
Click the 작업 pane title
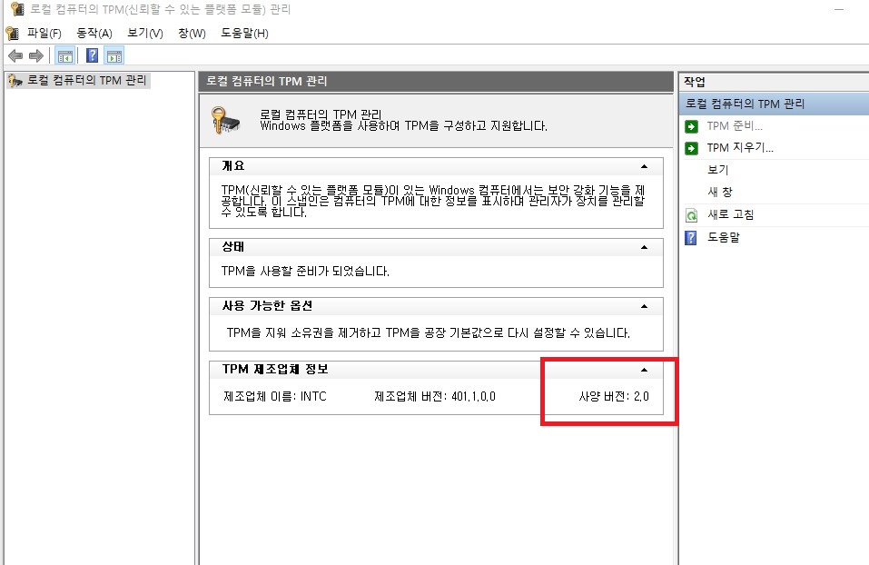pyautogui.click(x=695, y=82)
